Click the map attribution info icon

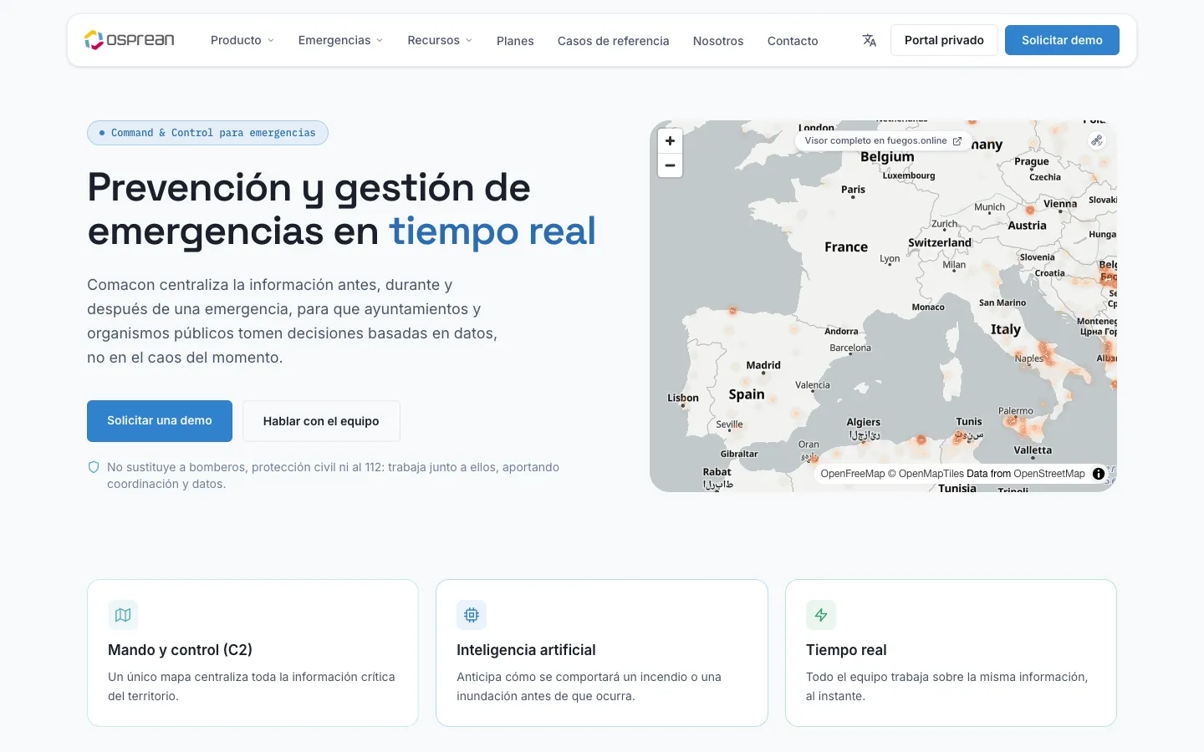pyautogui.click(x=1099, y=474)
